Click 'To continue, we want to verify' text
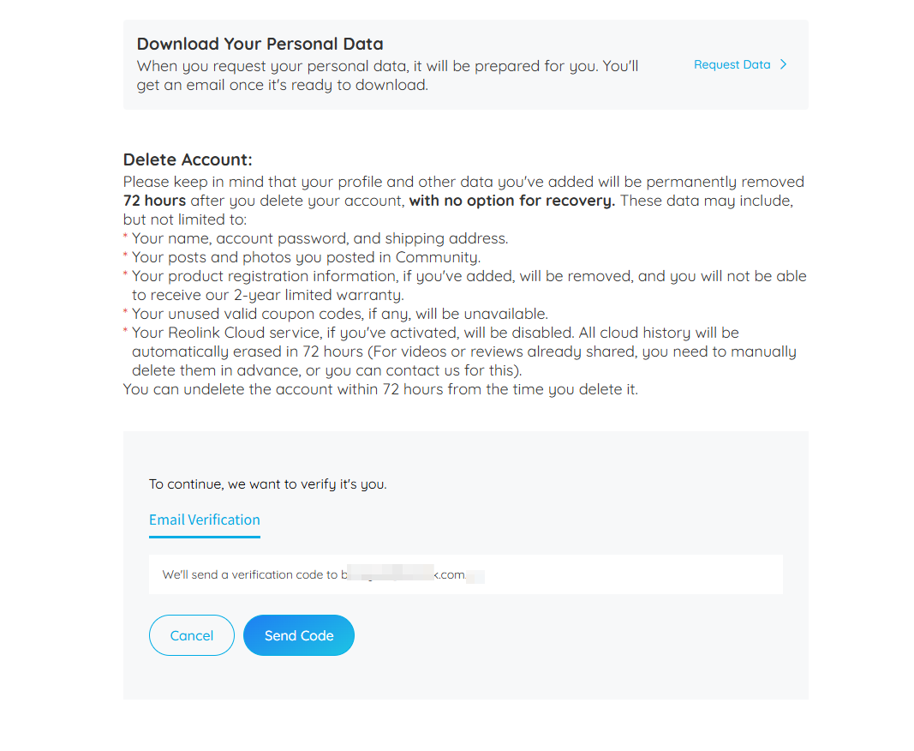Image resolution: width=914 pixels, height=751 pixels. pyautogui.click(x=267, y=484)
